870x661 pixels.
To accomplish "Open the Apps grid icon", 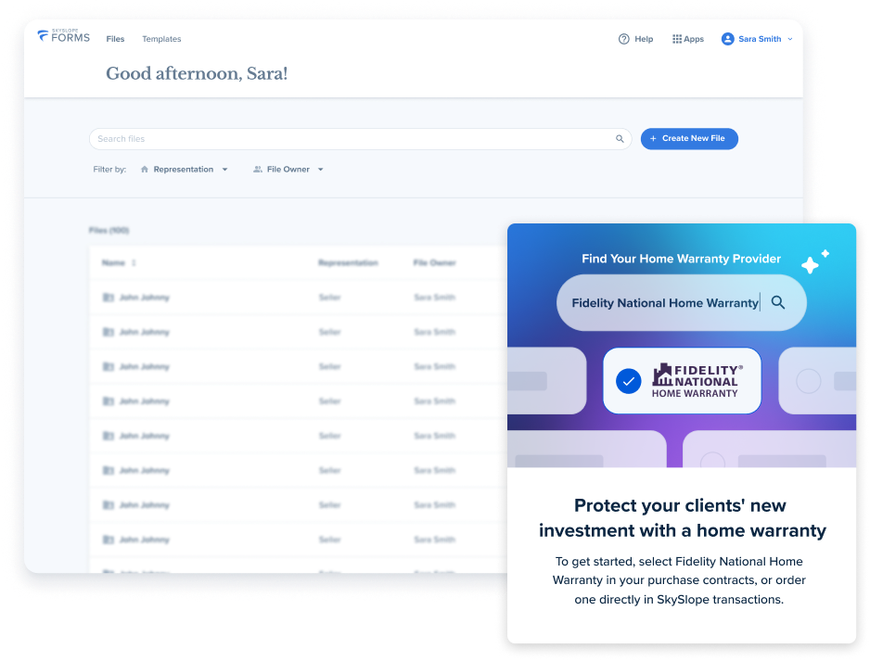I will pyautogui.click(x=677, y=39).
